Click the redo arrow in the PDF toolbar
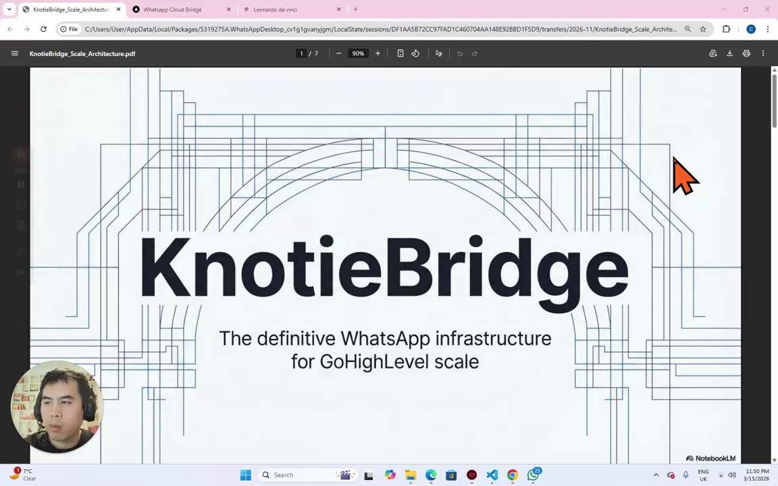 [x=474, y=53]
